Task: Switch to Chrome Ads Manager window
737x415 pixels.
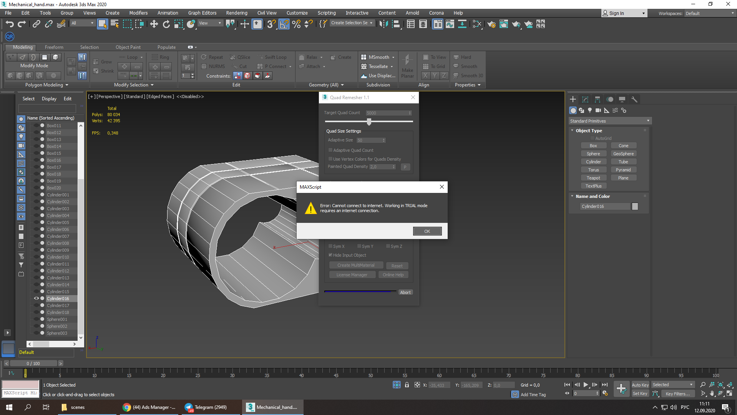Action: click(x=149, y=407)
